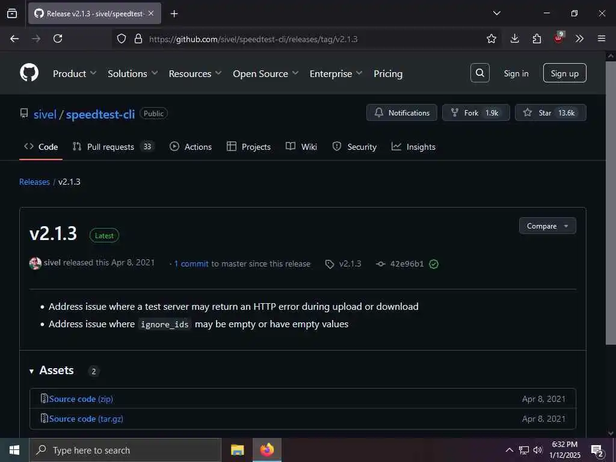Click the Notifications button
The width and height of the screenshot is (616, 462).
(401, 112)
